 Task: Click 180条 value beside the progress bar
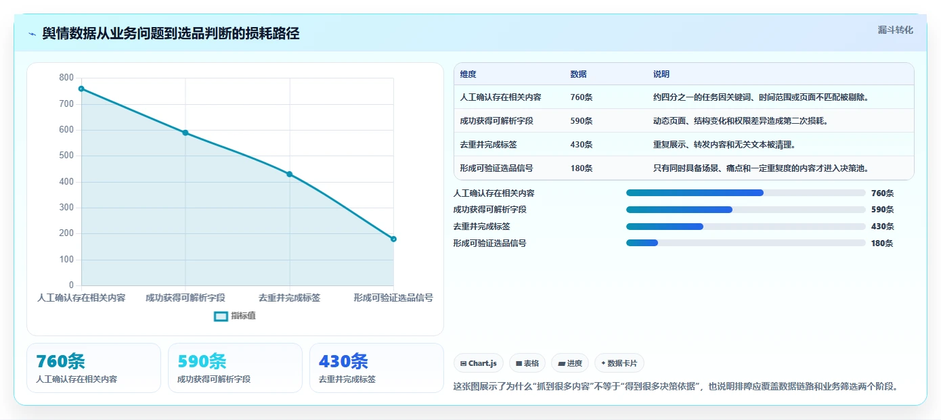[882, 243]
